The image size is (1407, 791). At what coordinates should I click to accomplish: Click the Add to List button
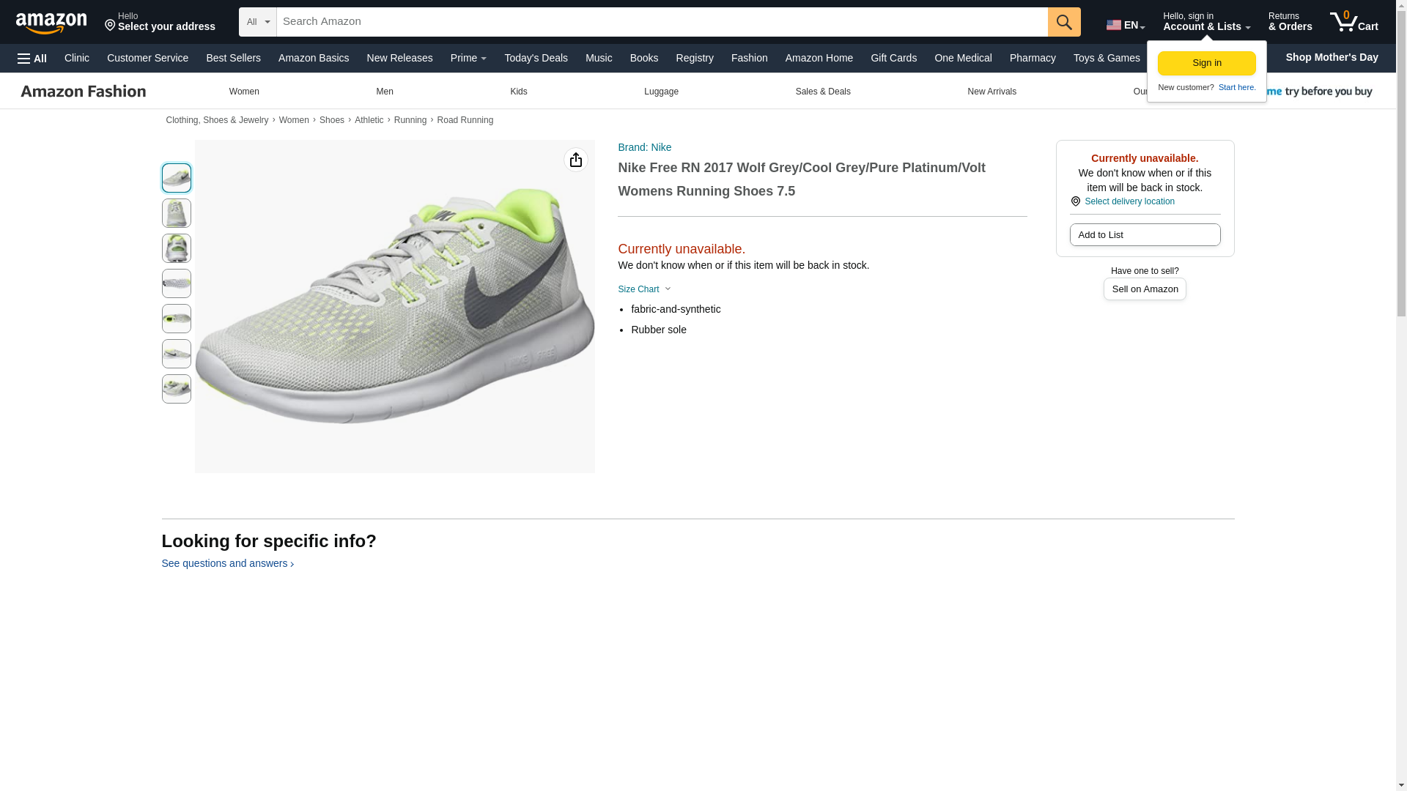pos(1145,235)
